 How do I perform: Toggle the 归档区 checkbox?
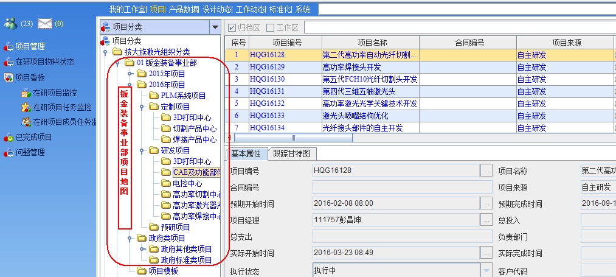tap(232, 27)
